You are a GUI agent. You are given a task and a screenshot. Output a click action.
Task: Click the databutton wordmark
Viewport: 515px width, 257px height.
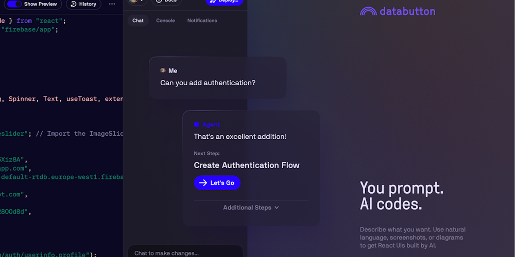tap(407, 11)
